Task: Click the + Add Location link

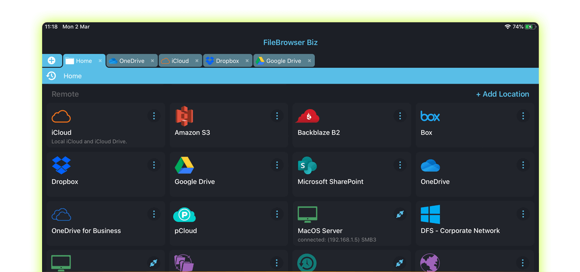Action: coord(502,94)
